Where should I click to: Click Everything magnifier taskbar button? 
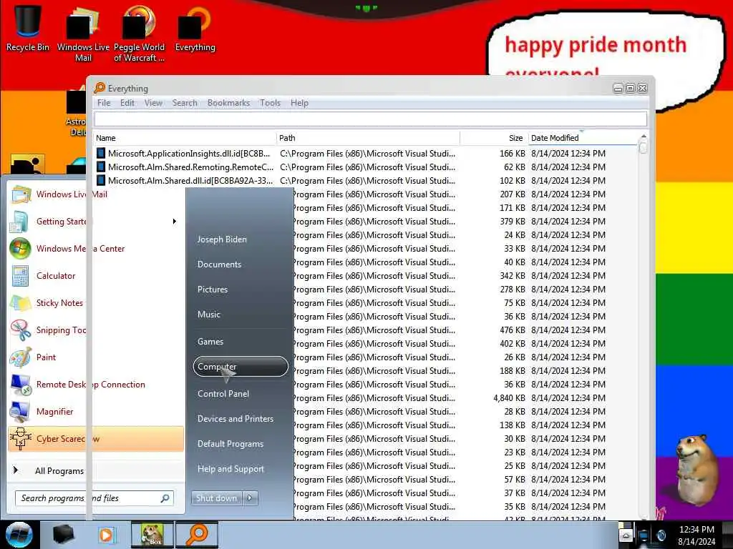pyautogui.click(x=197, y=535)
